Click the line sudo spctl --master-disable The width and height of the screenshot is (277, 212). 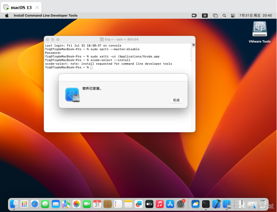coord(115,49)
